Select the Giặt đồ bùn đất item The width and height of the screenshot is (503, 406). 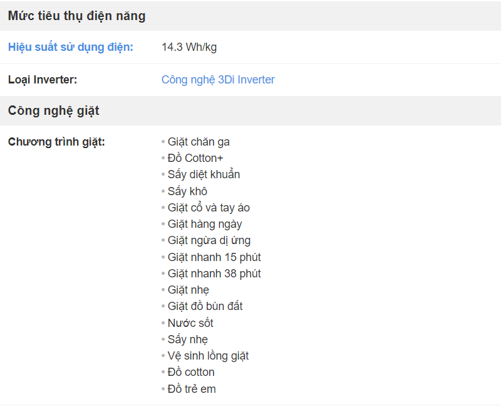(205, 306)
